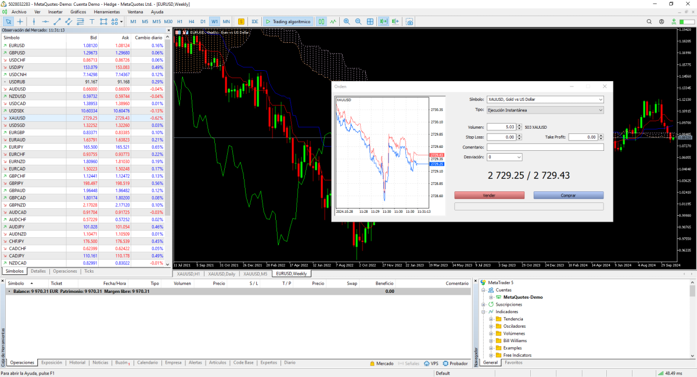The image size is (697, 377).
Task: Click the chart screenshot camera icon
Action: click(x=409, y=21)
